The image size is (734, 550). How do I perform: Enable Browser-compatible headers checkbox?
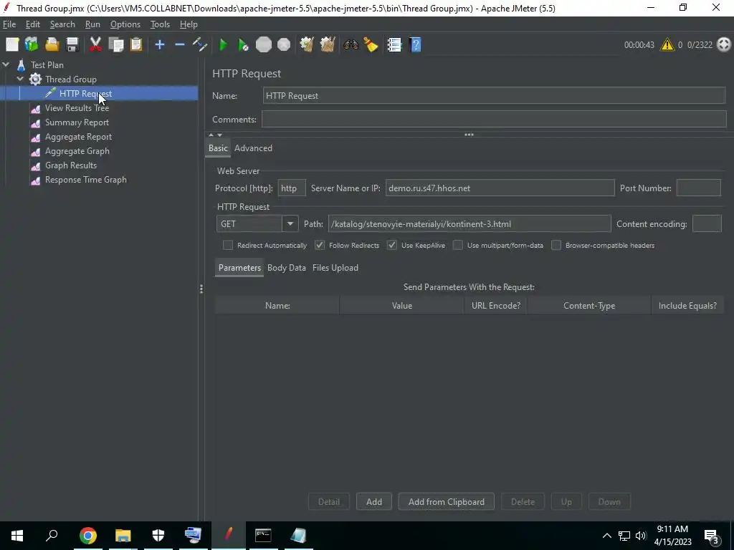tap(556, 245)
